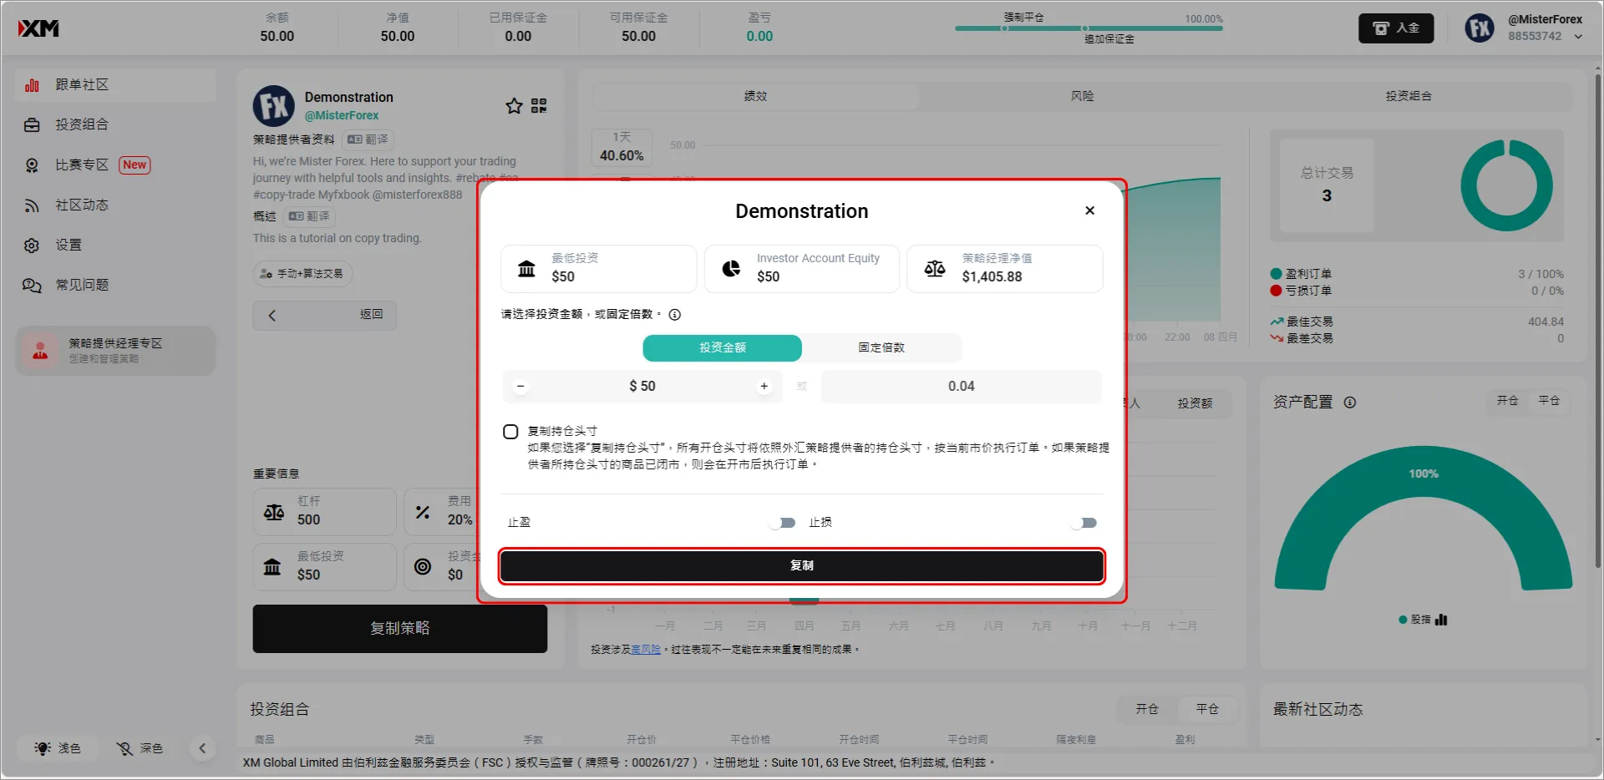Click the 总计交易 donut chart
Screen dimensions: 1604x780
tap(1506, 185)
